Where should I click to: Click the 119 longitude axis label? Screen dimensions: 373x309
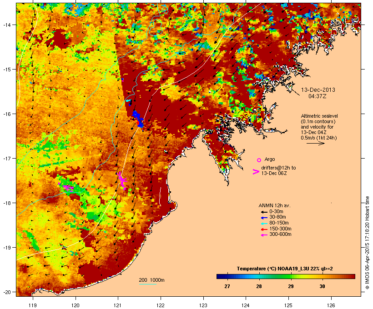pyautogui.click(x=33, y=305)
